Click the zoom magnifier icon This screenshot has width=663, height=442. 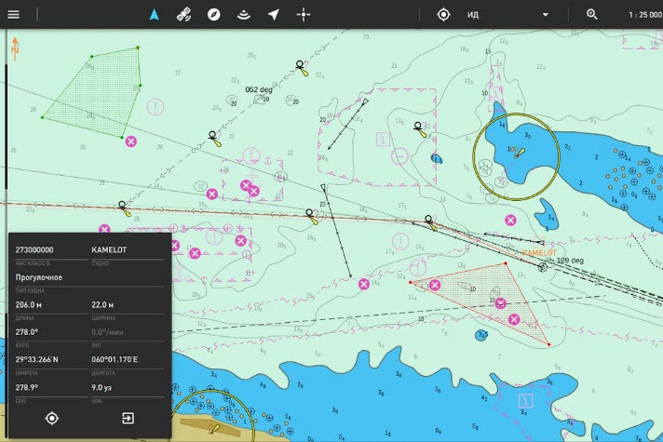(592, 14)
